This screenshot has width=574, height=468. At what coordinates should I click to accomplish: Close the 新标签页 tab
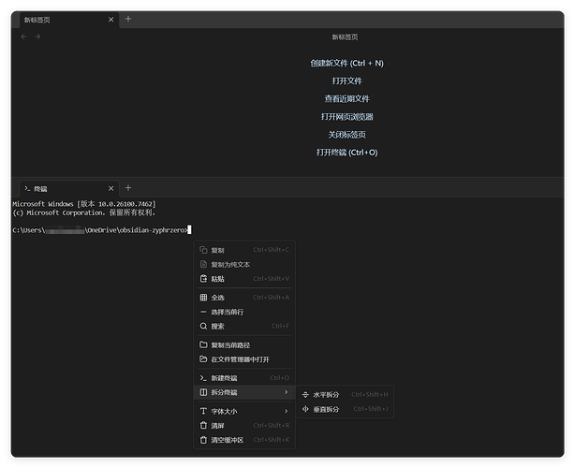coord(110,20)
